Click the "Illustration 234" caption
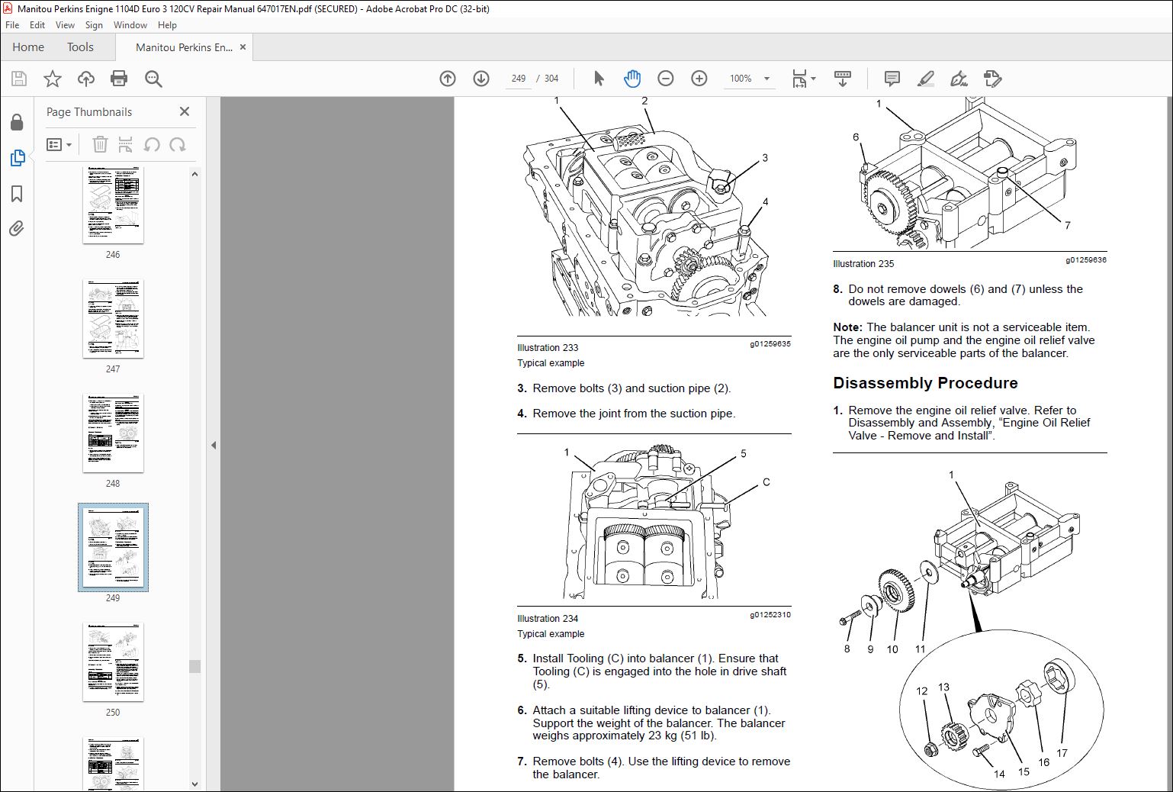The height and width of the screenshot is (792, 1173). pos(548,619)
